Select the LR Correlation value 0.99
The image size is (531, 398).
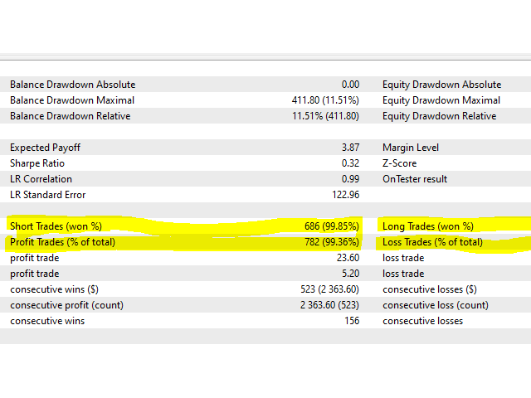point(350,179)
